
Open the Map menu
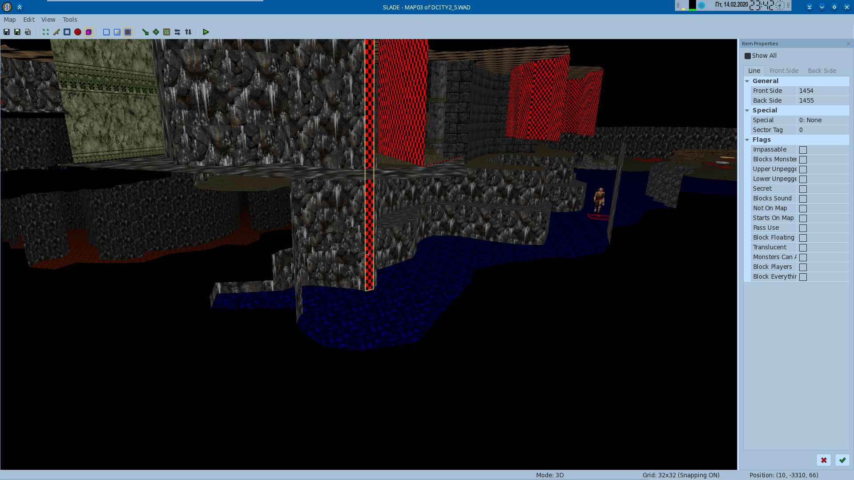coord(10,20)
